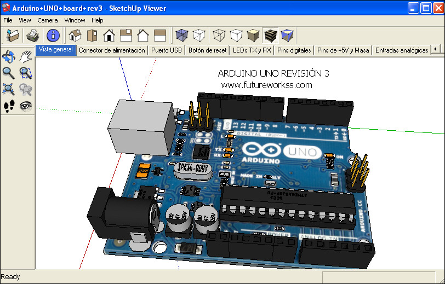Switch to Iso view
This screenshot has height=284, width=445.
point(75,36)
